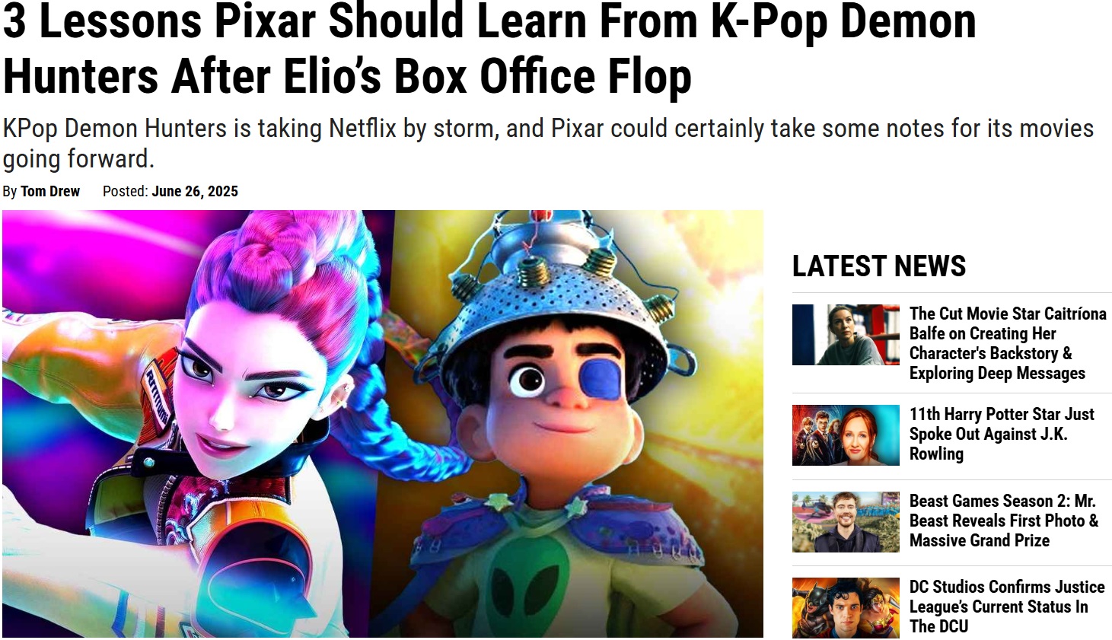This screenshot has height=640, width=1112.
Task: Click author name Tom Drew
Action: [50, 191]
